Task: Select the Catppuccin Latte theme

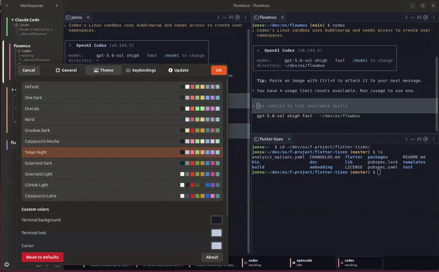Action: pyautogui.click(x=122, y=196)
